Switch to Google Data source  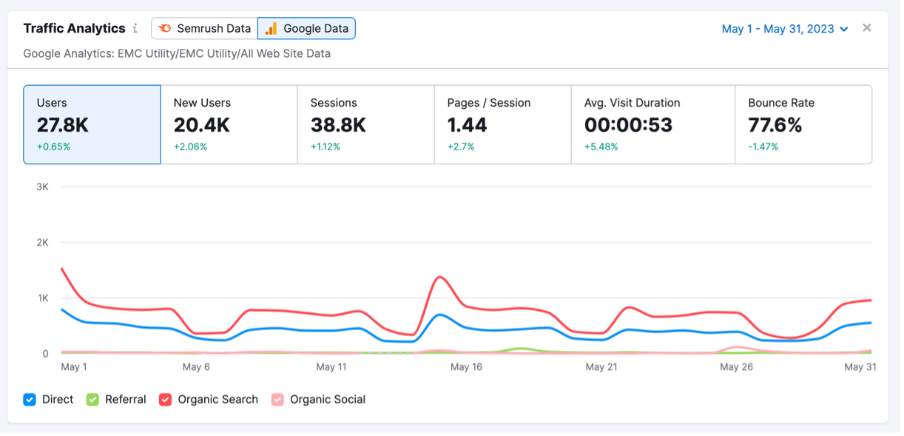[306, 29]
